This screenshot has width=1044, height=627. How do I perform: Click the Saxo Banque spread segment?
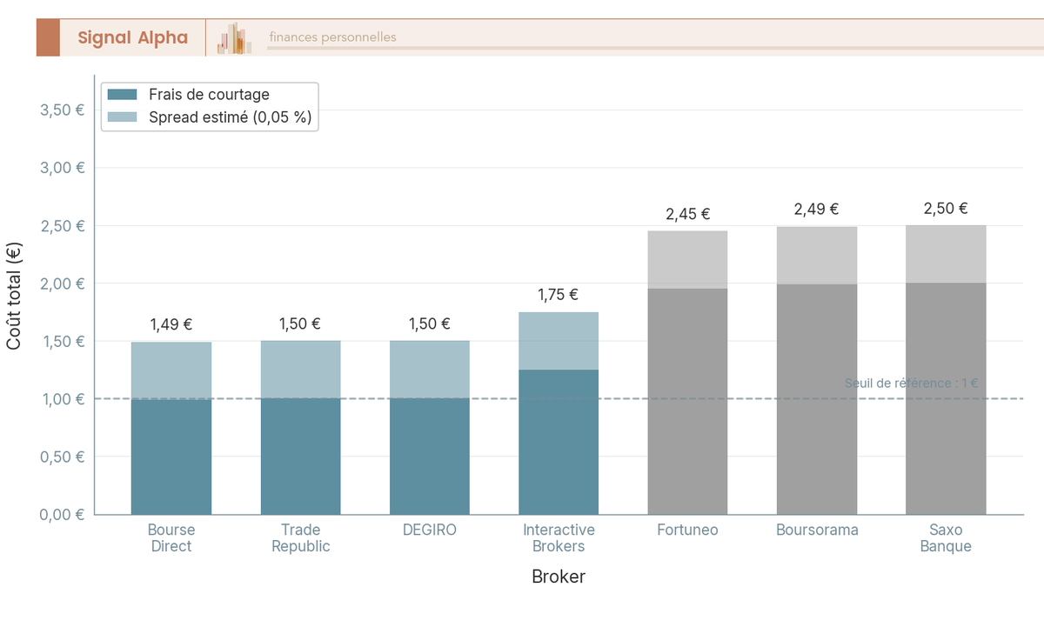(x=946, y=254)
